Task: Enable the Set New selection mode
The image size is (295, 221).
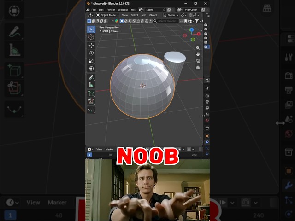Action: pyautogui.click(x=89, y=21)
